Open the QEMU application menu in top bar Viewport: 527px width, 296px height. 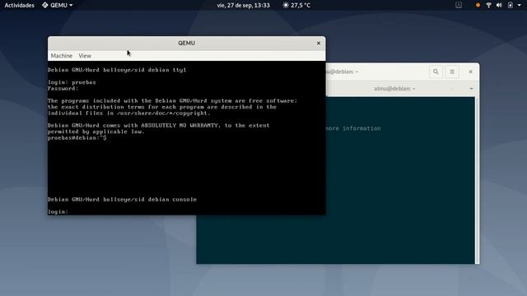click(57, 5)
